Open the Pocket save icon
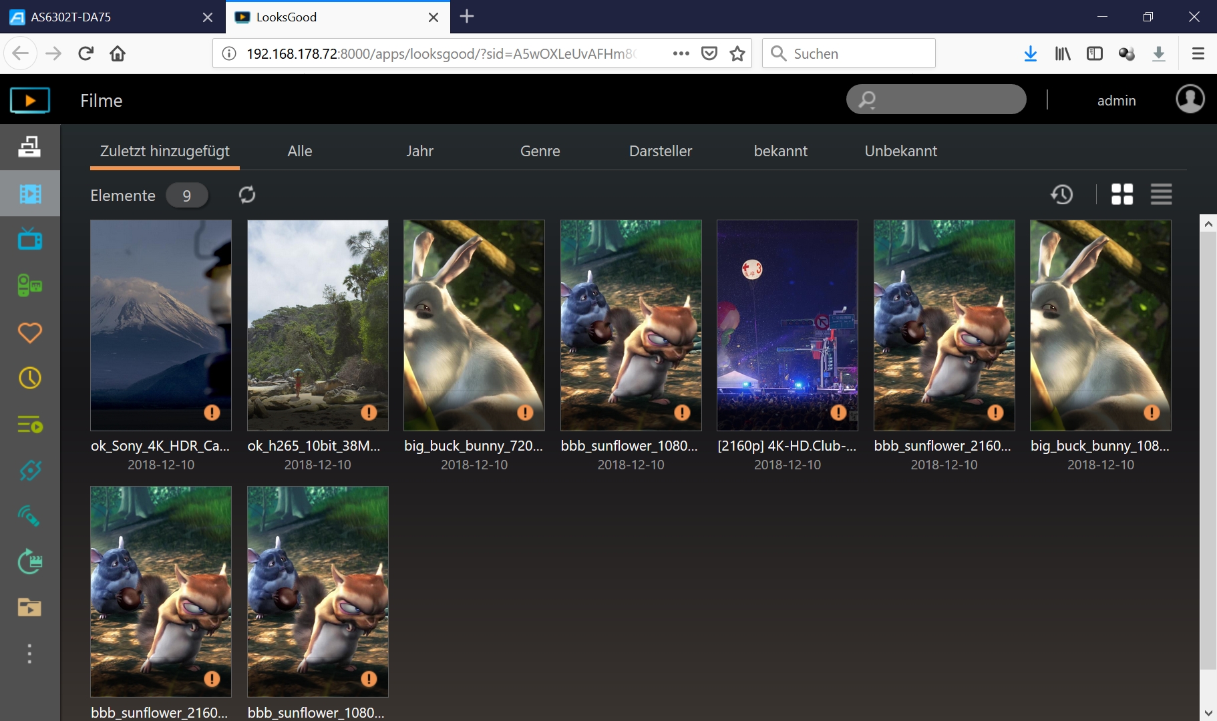 (709, 53)
